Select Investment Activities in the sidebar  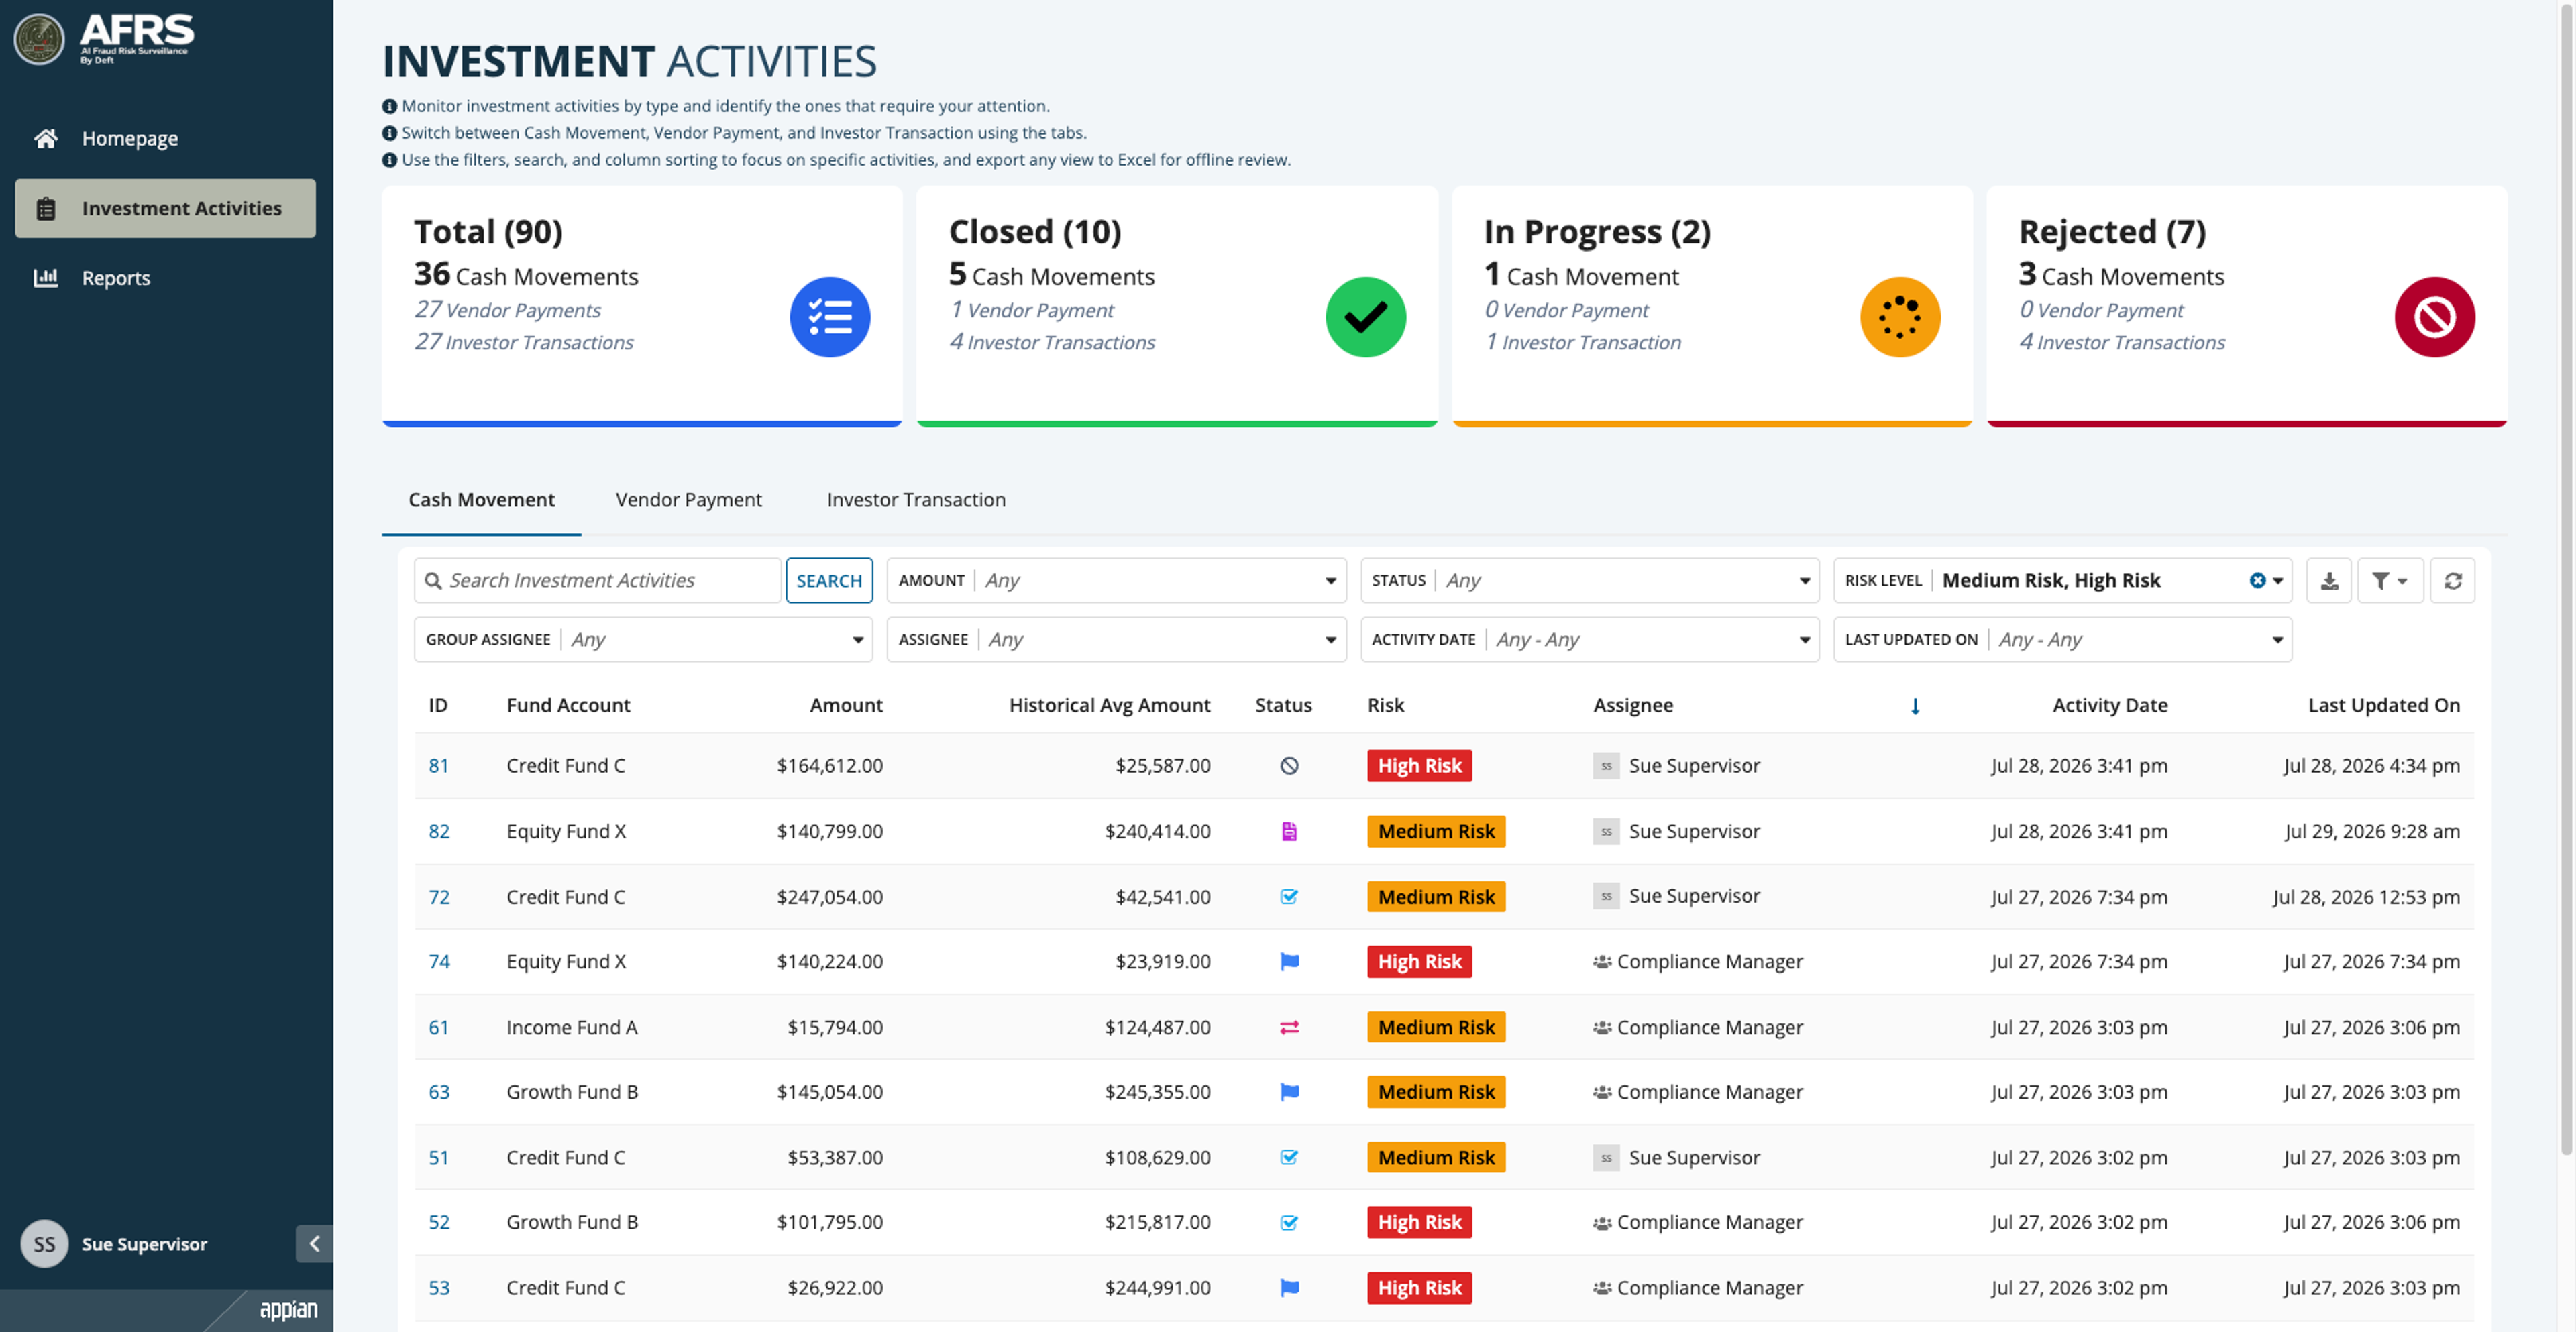(x=165, y=208)
